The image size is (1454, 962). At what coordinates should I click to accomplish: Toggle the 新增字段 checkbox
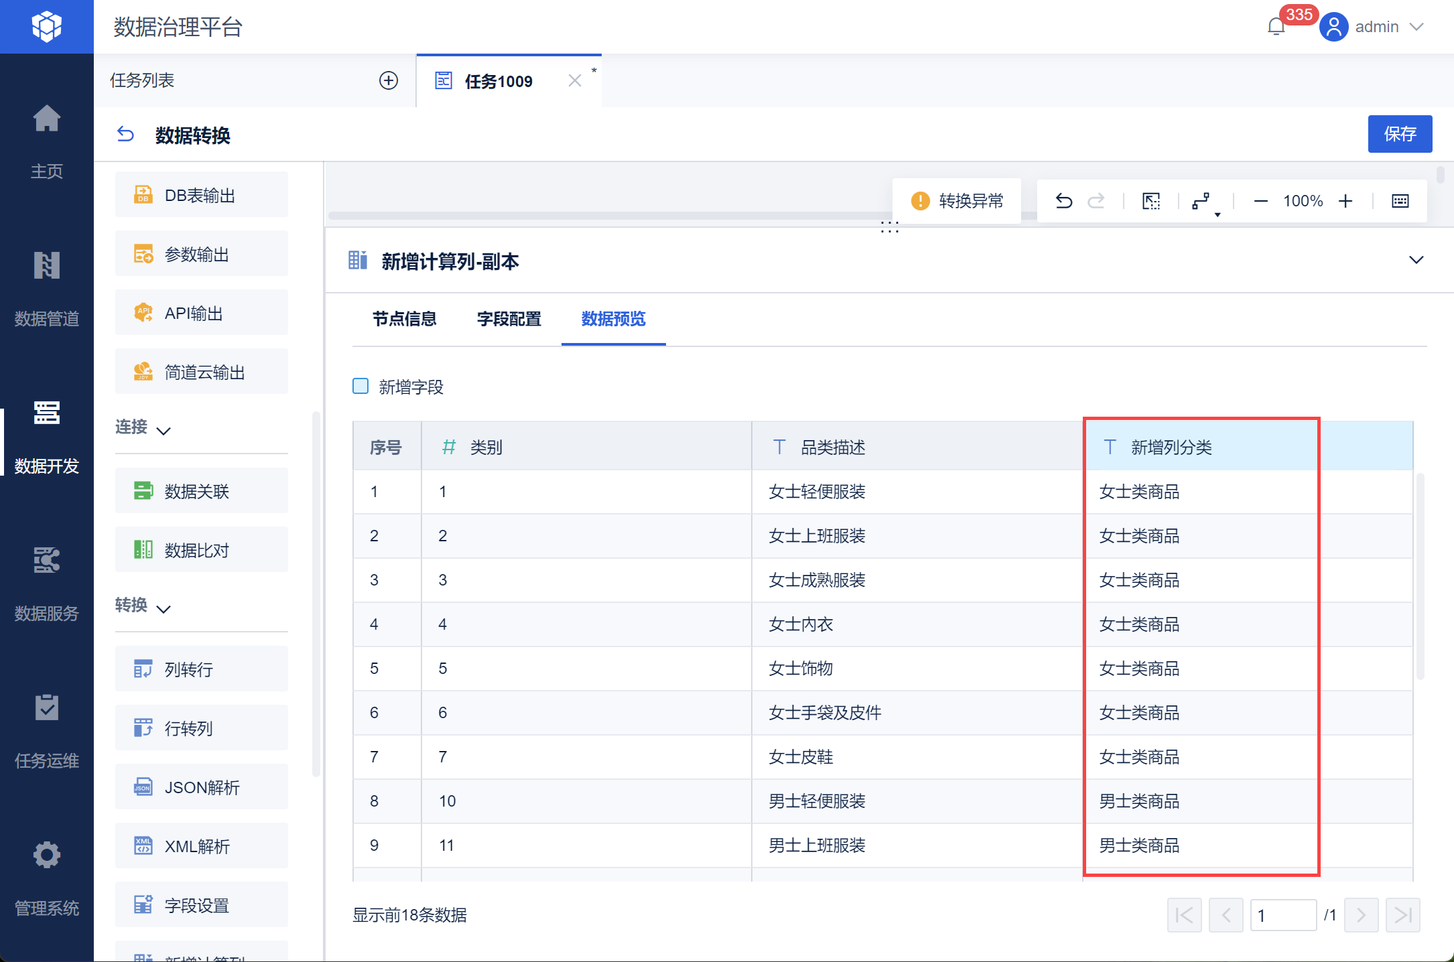(x=360, y=386)
